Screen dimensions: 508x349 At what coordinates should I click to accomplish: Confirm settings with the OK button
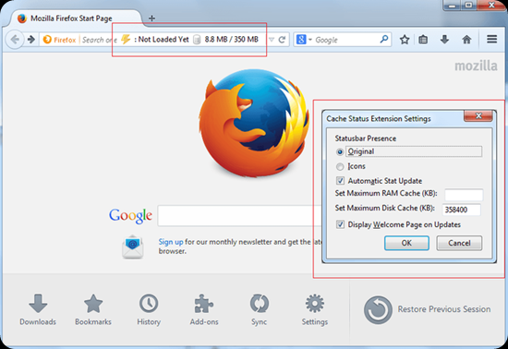(x=406, y=243)
